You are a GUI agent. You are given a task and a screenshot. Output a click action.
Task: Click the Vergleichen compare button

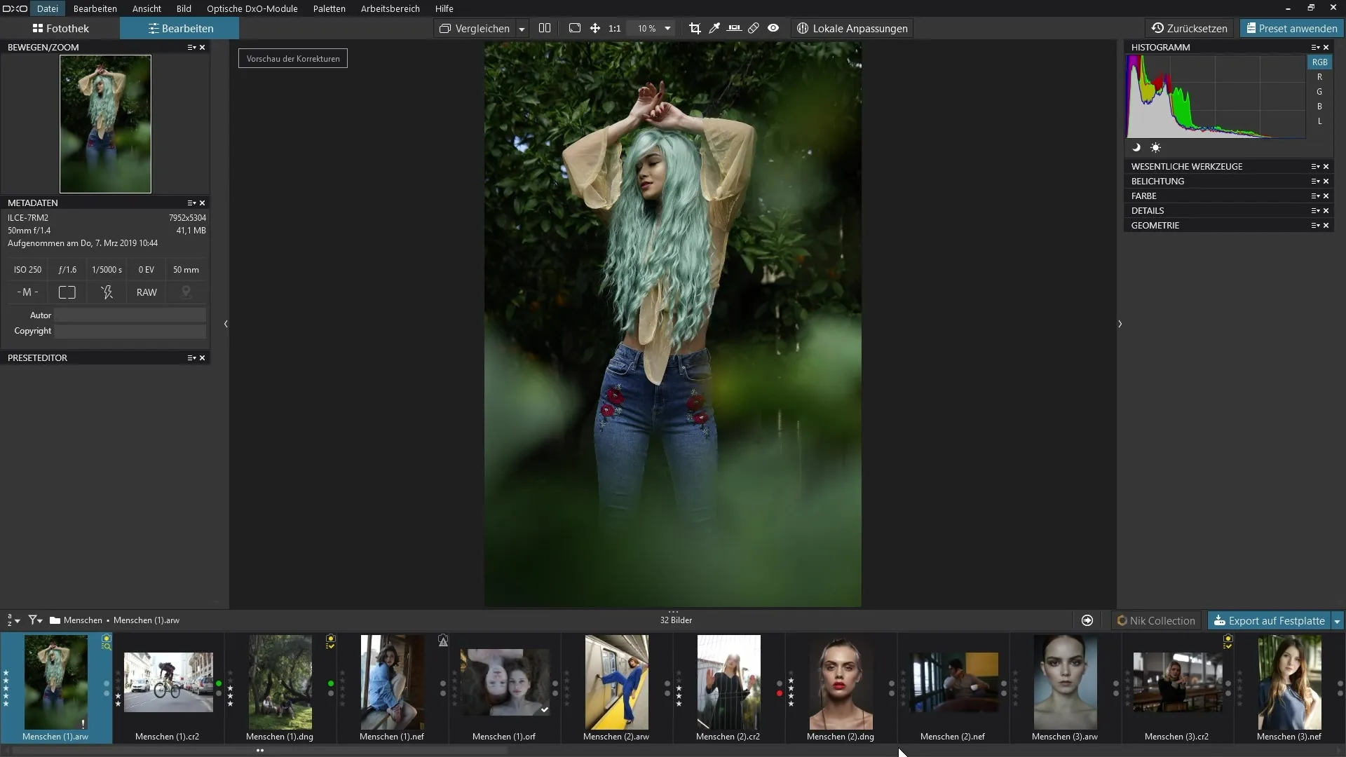pyautogui.click(x=475, y=28)
